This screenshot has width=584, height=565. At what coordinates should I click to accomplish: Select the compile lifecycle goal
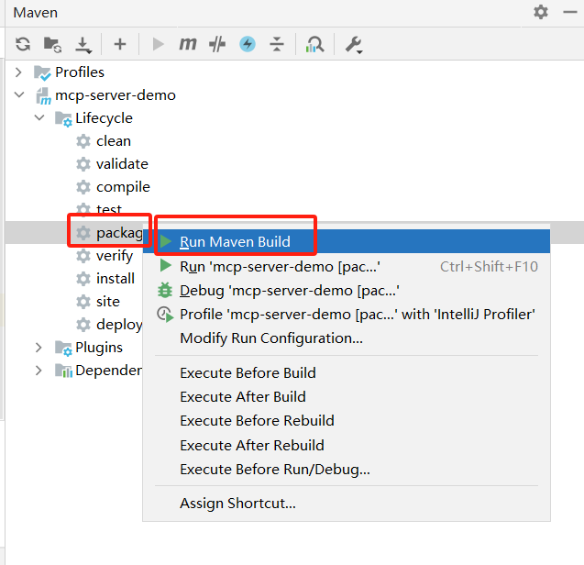(x=123, y=187)
